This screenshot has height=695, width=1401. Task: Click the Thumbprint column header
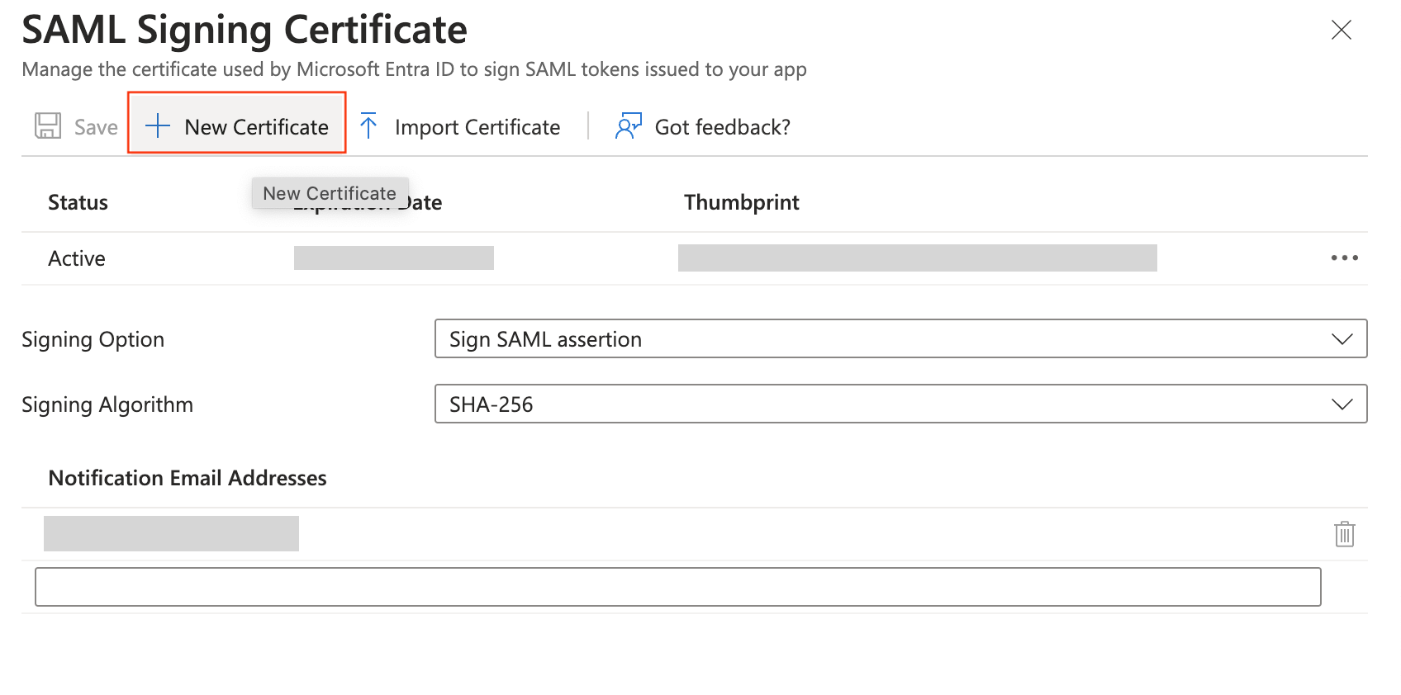click(741, 203)
